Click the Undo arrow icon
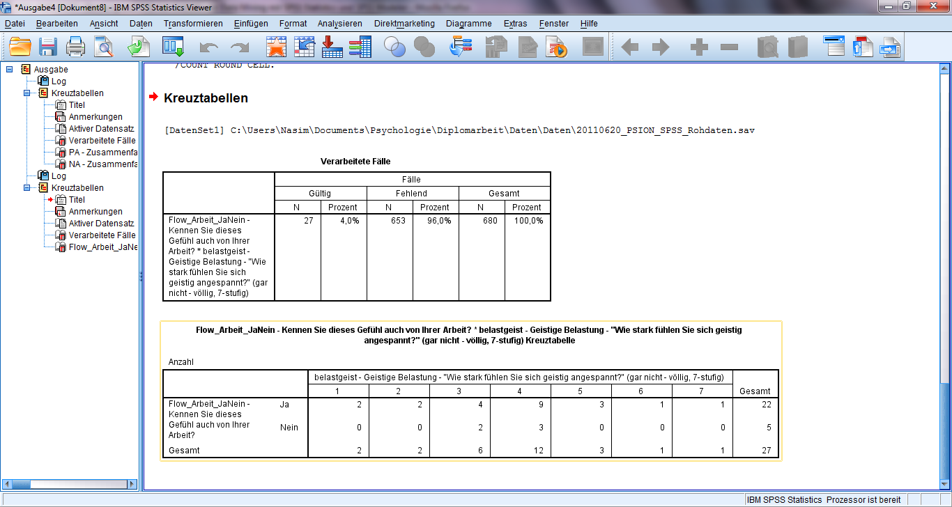The image size is (952, 507). [208, 47]
